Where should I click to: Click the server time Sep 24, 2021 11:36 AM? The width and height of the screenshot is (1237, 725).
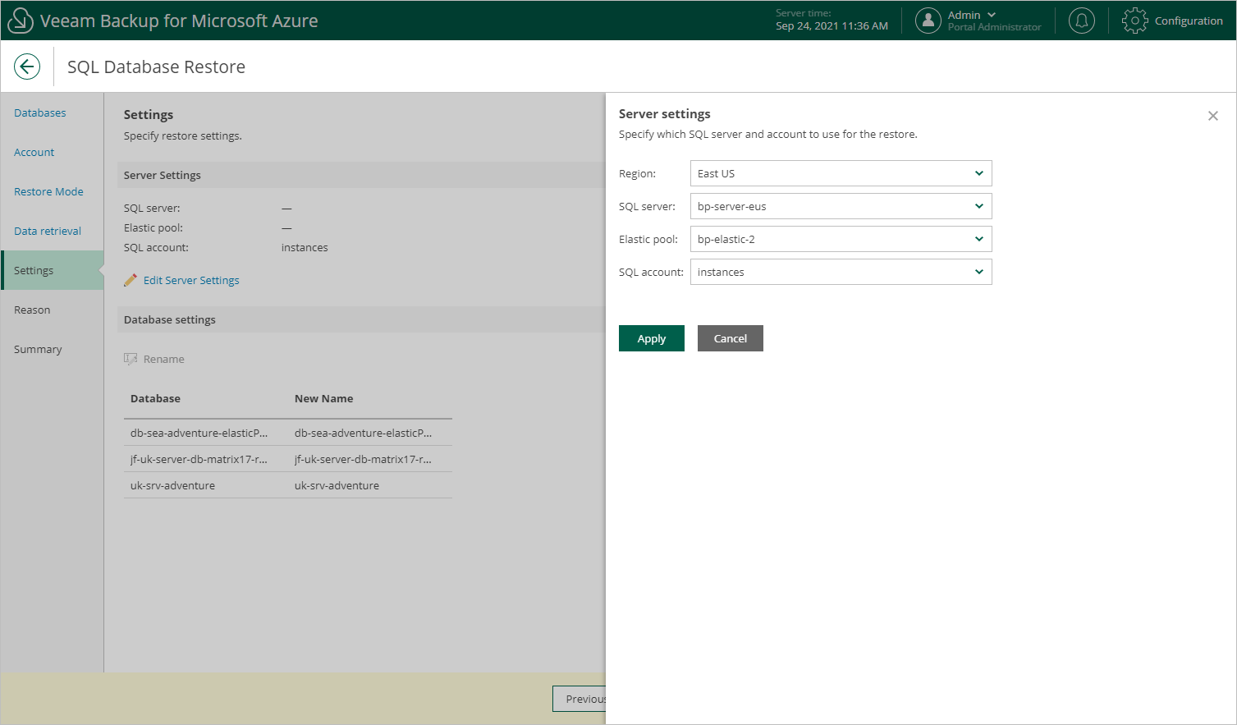tap(832, 25)
